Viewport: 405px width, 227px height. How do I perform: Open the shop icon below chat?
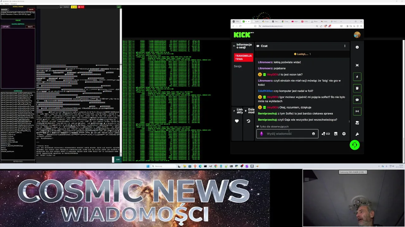[x=336, y=134]
